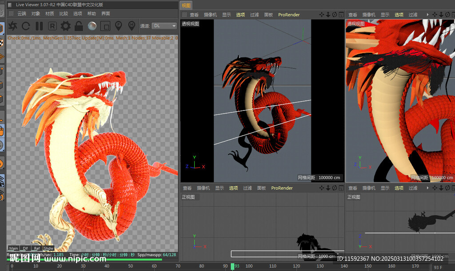Click move-camera icon in bottom-left viewport
The image size is (455, 271).
click(322, 188)
